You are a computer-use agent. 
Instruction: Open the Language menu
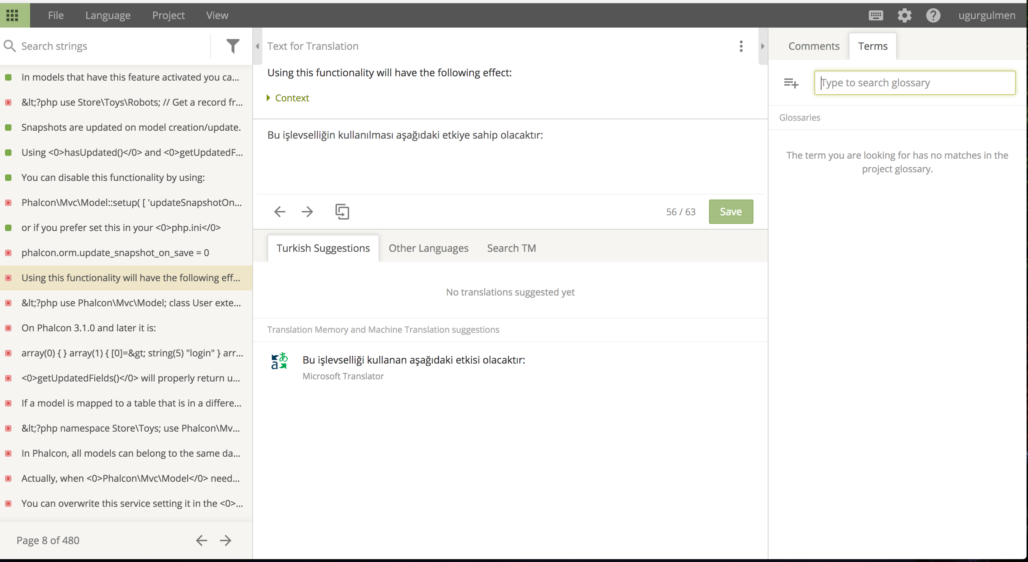[x=108, y=15]
